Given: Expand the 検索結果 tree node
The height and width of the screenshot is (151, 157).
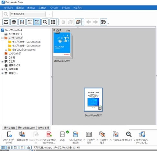Looking at the screenshot, I should [x=2, y=69].
